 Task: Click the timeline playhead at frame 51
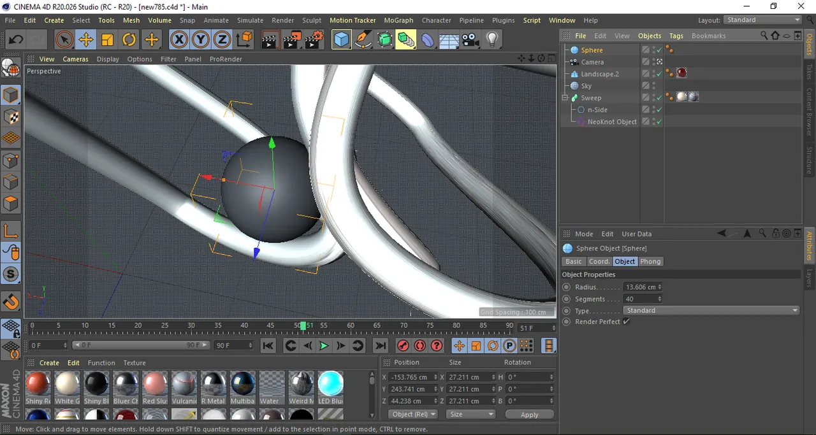point(303,326)
